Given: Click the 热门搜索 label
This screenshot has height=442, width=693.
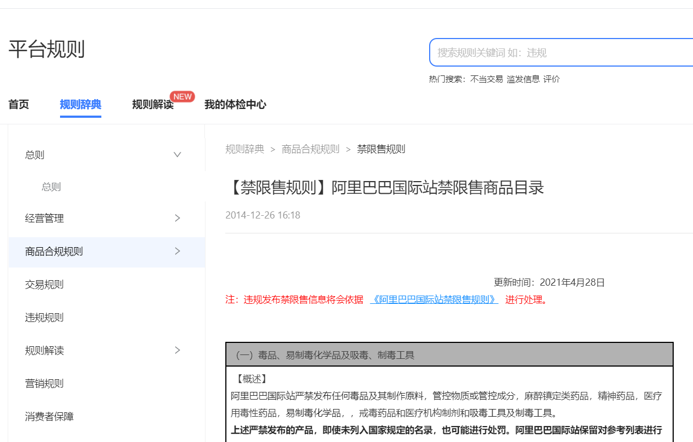Looking at the screenshot, I should (448, 79).
